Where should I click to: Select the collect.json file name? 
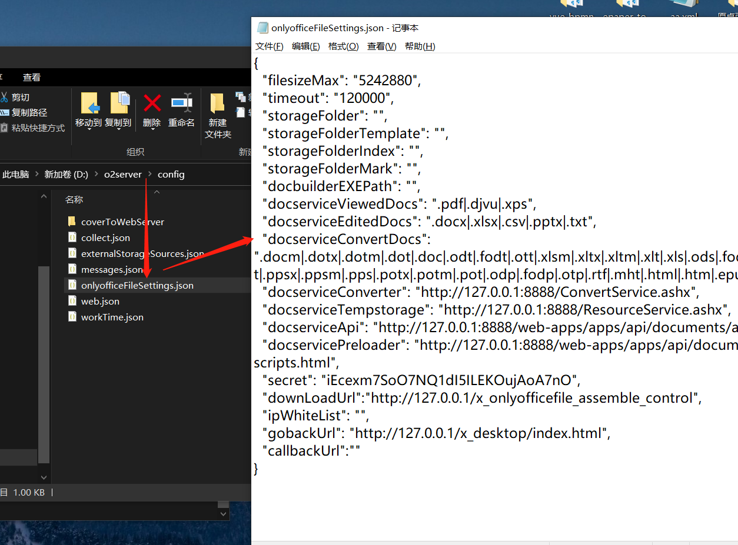click(x=105, y=238)
